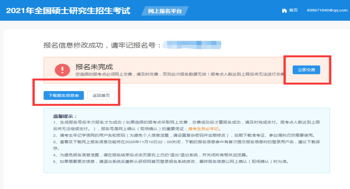Click the 报名信息修改成功 heading text
Image resolution: width=350 pixels, height=189 pixels.
(102, 45)
